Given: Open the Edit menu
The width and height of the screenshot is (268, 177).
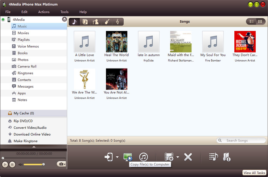Looking at the screenshot, I should click(24, 12).
